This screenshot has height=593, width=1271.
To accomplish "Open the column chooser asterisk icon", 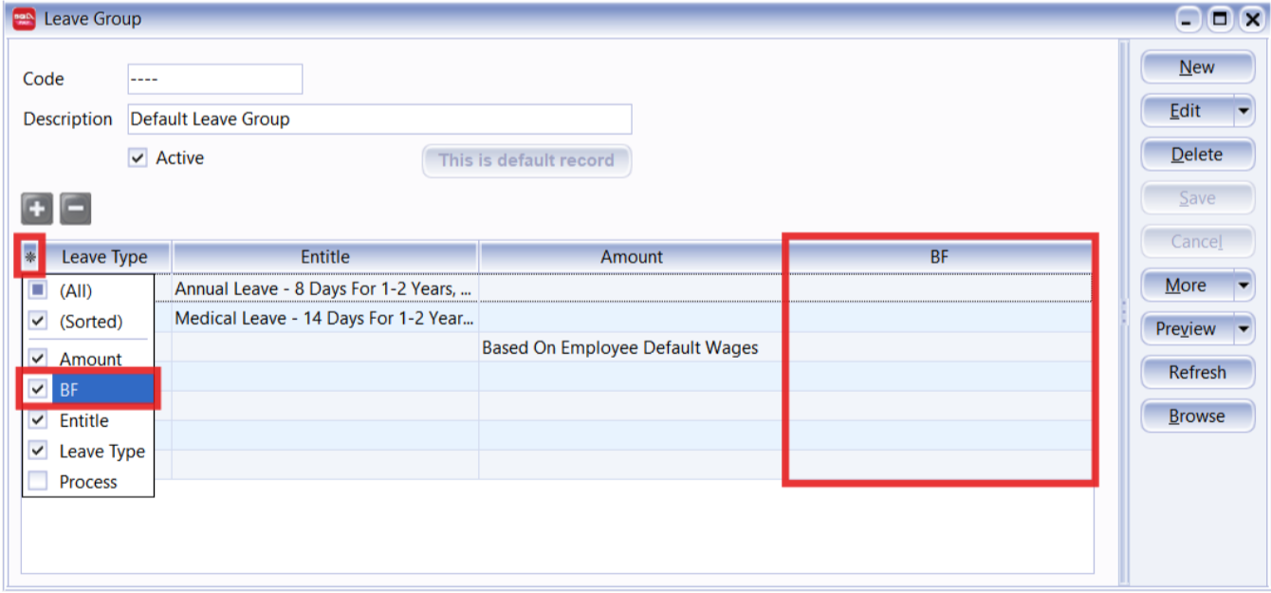I will [30, 257].
